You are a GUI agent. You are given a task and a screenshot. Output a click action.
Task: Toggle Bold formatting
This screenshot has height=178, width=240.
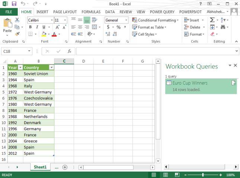click(30, 27)
